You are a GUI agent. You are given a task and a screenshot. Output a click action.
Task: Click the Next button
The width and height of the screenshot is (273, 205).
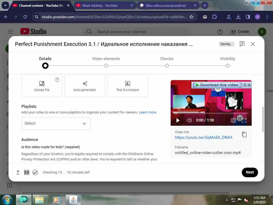(250, 172)
